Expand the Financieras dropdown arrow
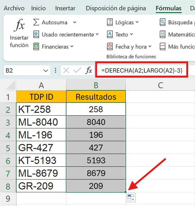The height and width of the screenshot is (206, 195). [72, 46]
